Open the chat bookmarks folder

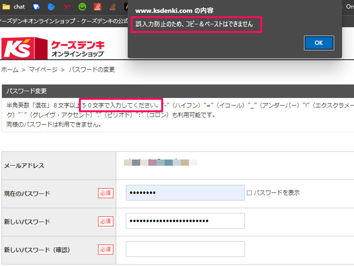(13, 7)
